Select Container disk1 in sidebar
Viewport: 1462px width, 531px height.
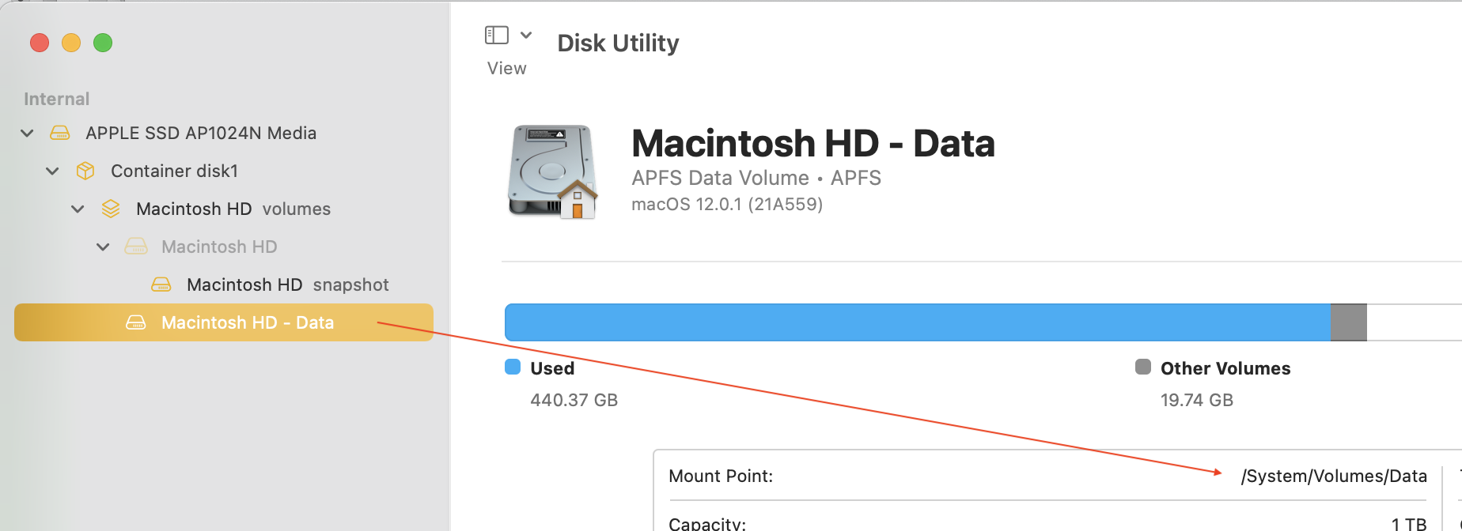pyautogui.click(x=174, y=171)
